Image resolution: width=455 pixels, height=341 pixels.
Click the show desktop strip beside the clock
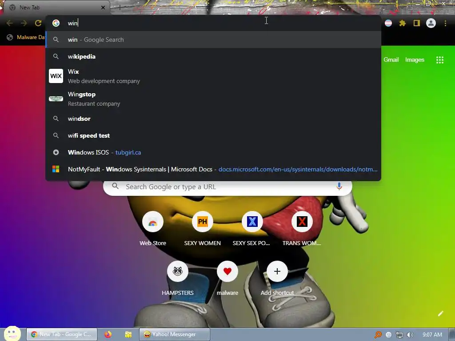pyautogui.click(x=451, y=334)
